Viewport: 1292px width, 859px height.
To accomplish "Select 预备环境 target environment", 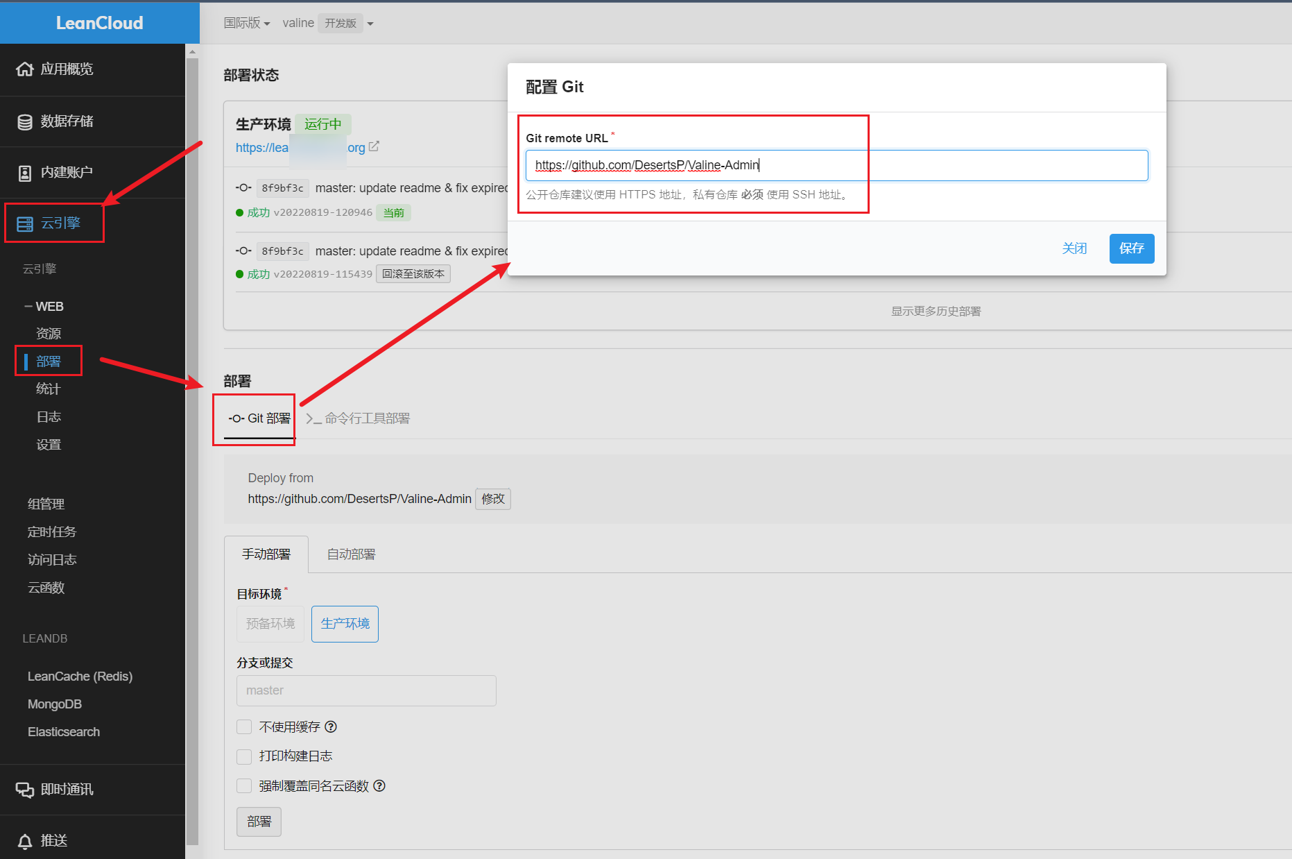I will click(270, 624).
